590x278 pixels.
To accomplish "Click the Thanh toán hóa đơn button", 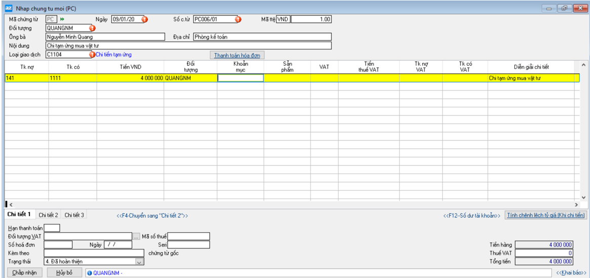I will 238,55.
